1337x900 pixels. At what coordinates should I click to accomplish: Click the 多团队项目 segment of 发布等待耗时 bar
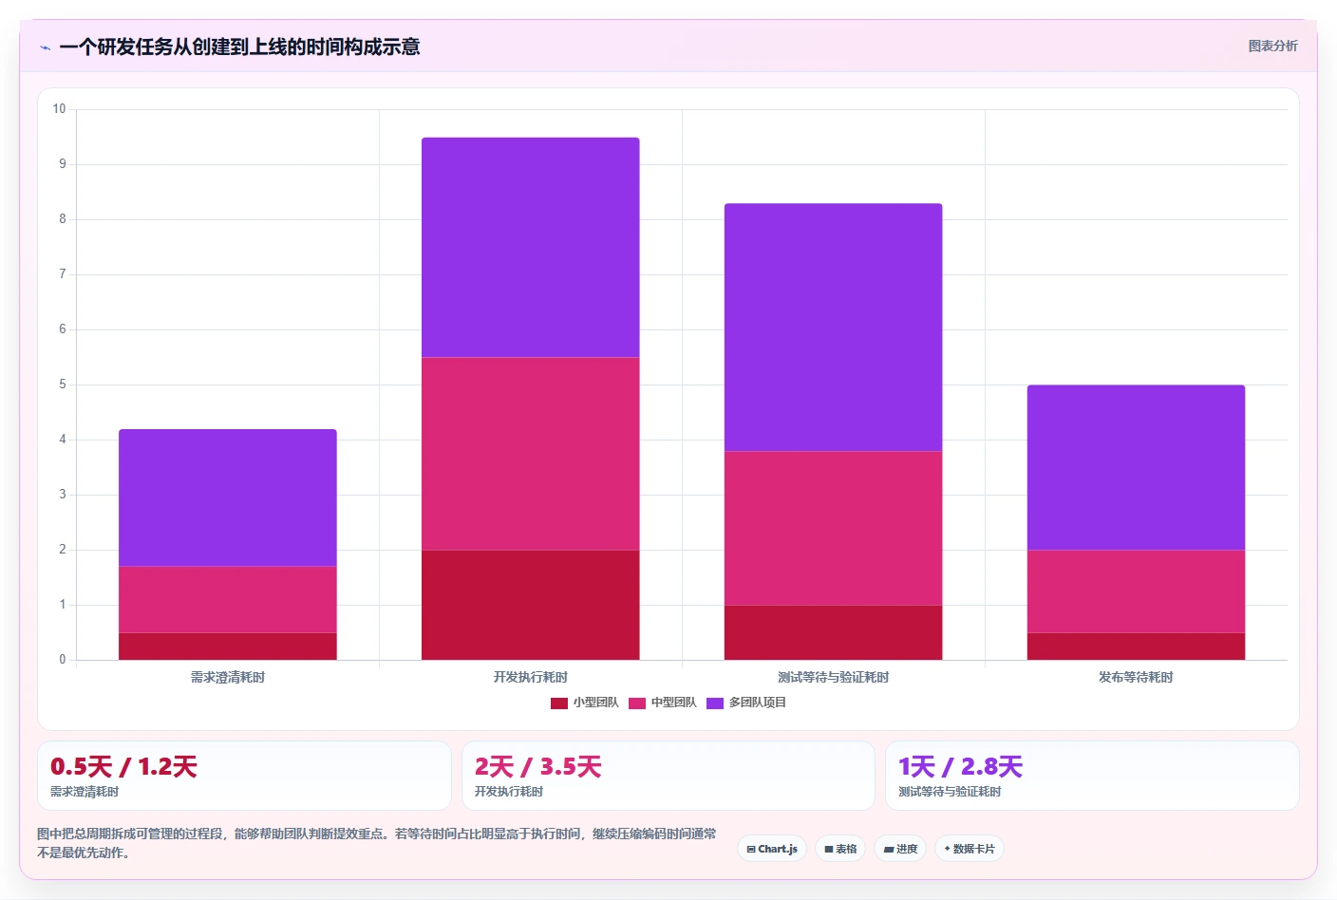coord(1137,467)
